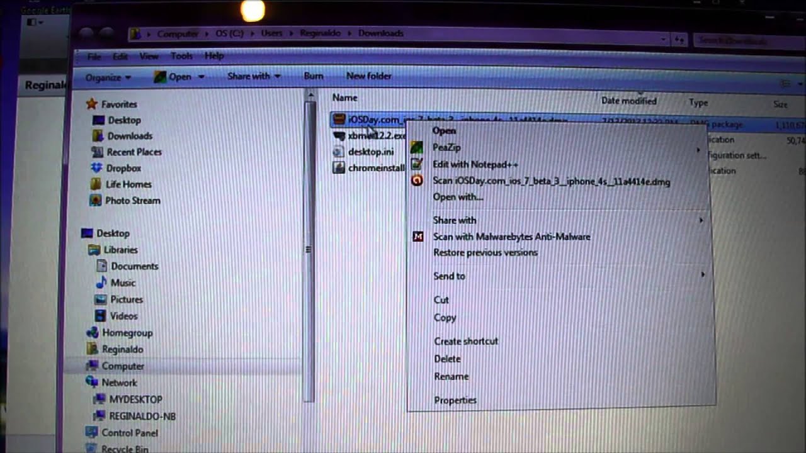Select the Homegroup icon in the sidebar
The height and width of the screenshot is (453, 806).
[x=92, y=333]
